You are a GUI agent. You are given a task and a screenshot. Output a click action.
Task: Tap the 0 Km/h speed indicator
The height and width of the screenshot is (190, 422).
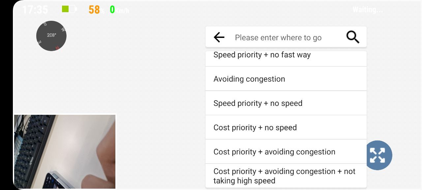click(119, 10)
